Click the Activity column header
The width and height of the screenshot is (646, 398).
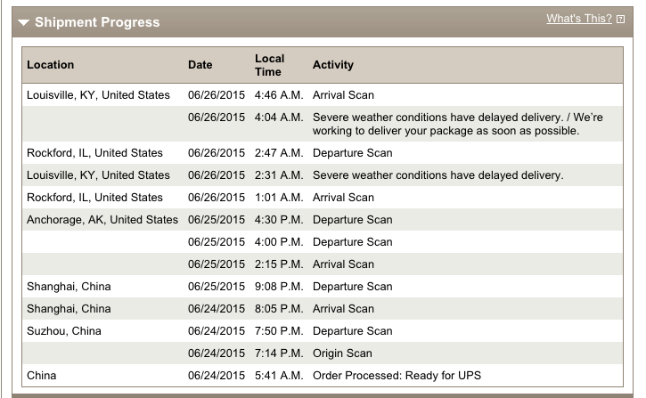pos(333,65)
